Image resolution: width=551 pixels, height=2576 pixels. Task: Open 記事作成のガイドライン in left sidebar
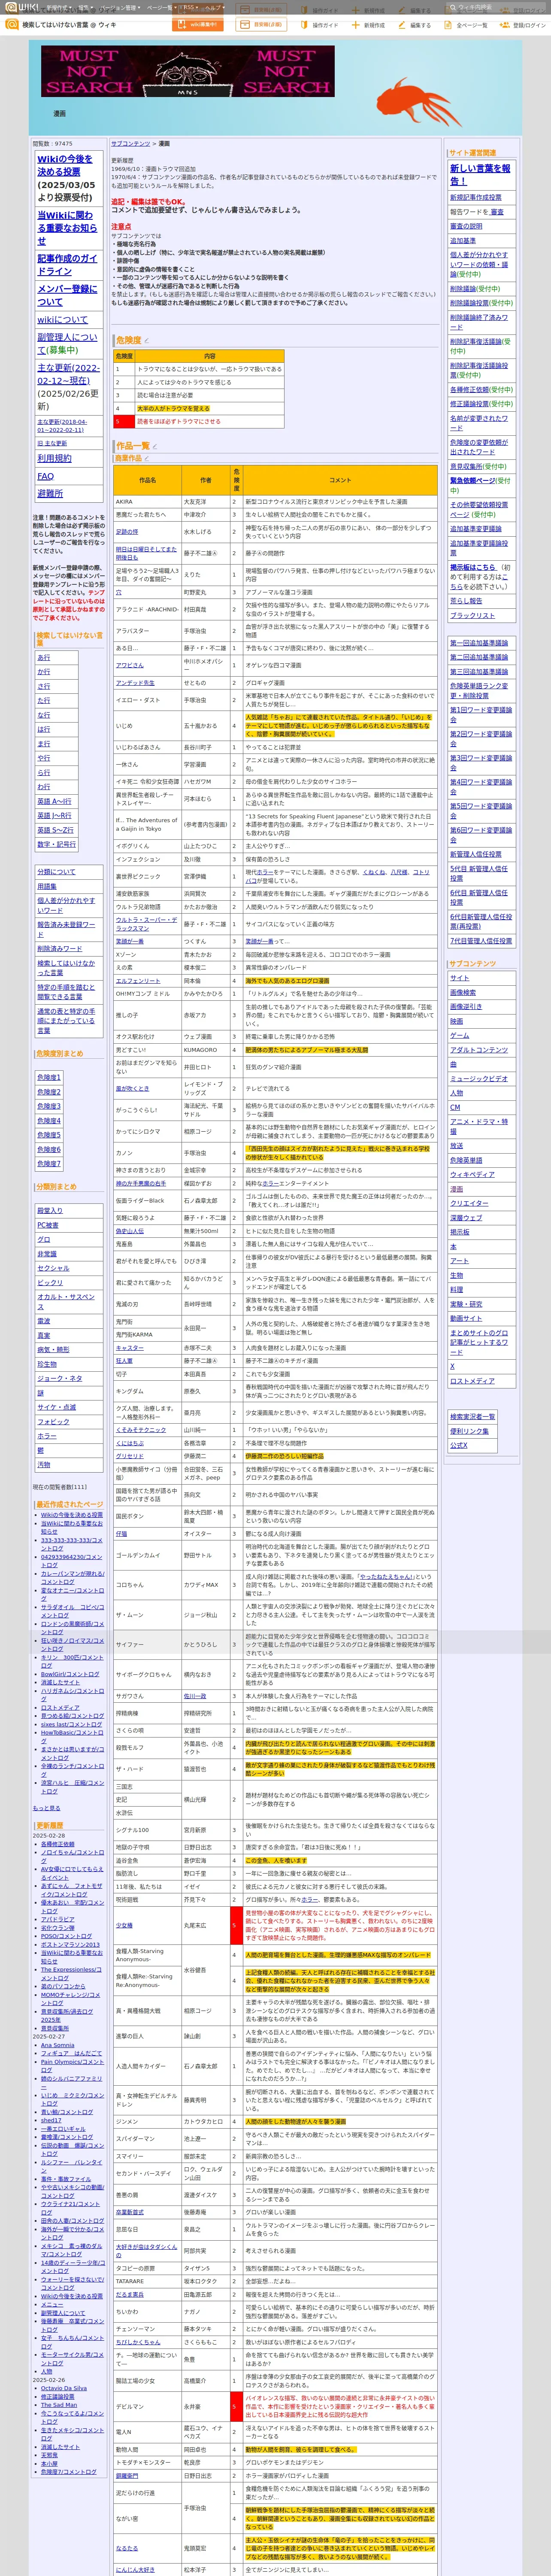(67, 265)
